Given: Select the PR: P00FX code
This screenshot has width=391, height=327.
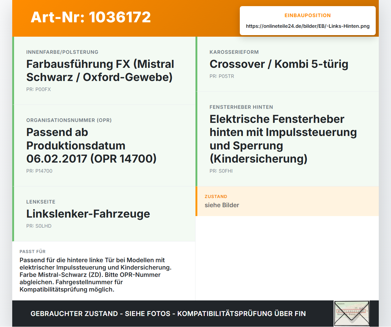Looking at the screenshot, I should pyautogui.click(x=38, y=89).
